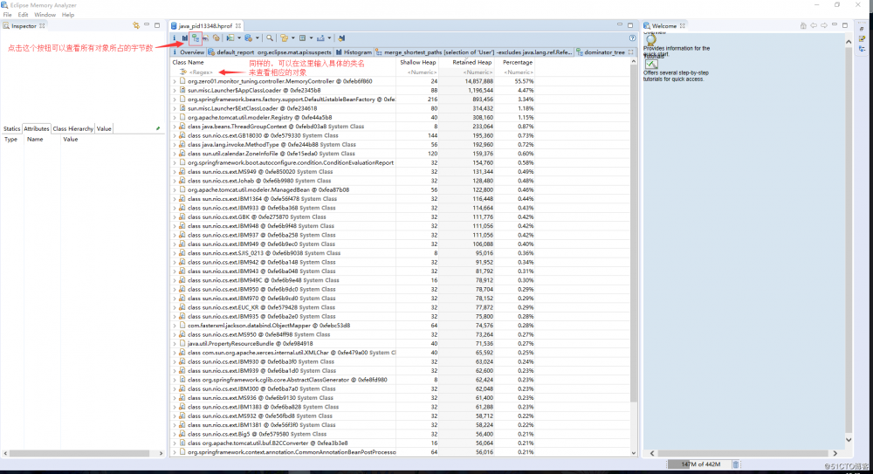Viewport: 873px width, 474px height.
Task: Click the help question mark icon
Action: pyautogui.click(x=632, y=38)
